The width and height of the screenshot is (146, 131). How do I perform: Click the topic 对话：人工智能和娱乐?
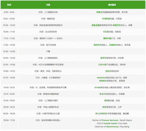[48, 58]
